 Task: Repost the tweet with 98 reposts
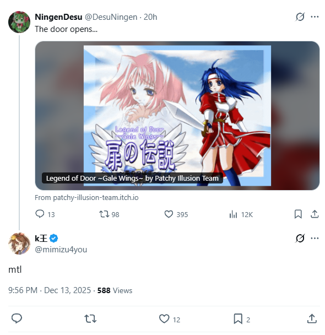point(109,214)
